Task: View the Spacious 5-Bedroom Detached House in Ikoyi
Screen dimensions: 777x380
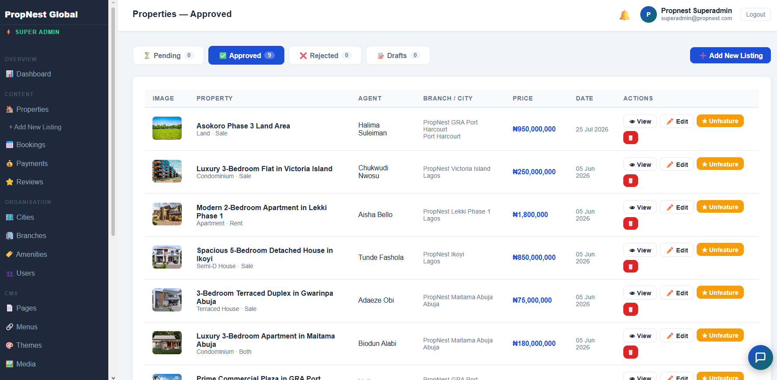Action: (640, 250)
